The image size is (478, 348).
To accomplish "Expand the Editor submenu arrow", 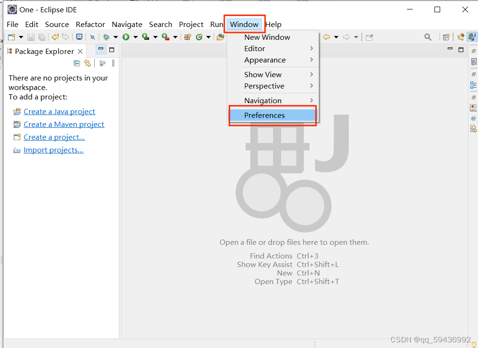I will coord(311,48).
